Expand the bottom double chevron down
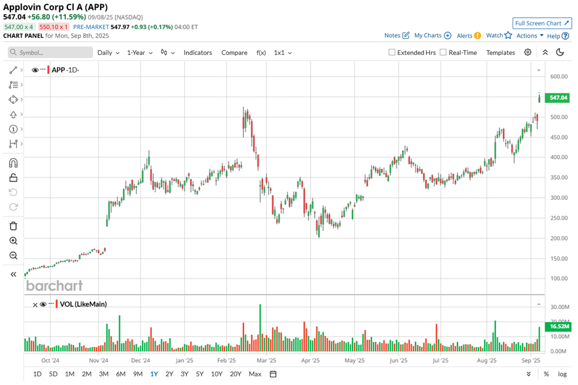Screen dimensions: 578x385 tap(529, 374)
